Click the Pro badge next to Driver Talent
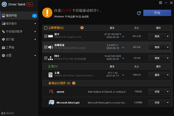Image resolution: width=174 pixels, height=116 pixels. tap(30, 4)
